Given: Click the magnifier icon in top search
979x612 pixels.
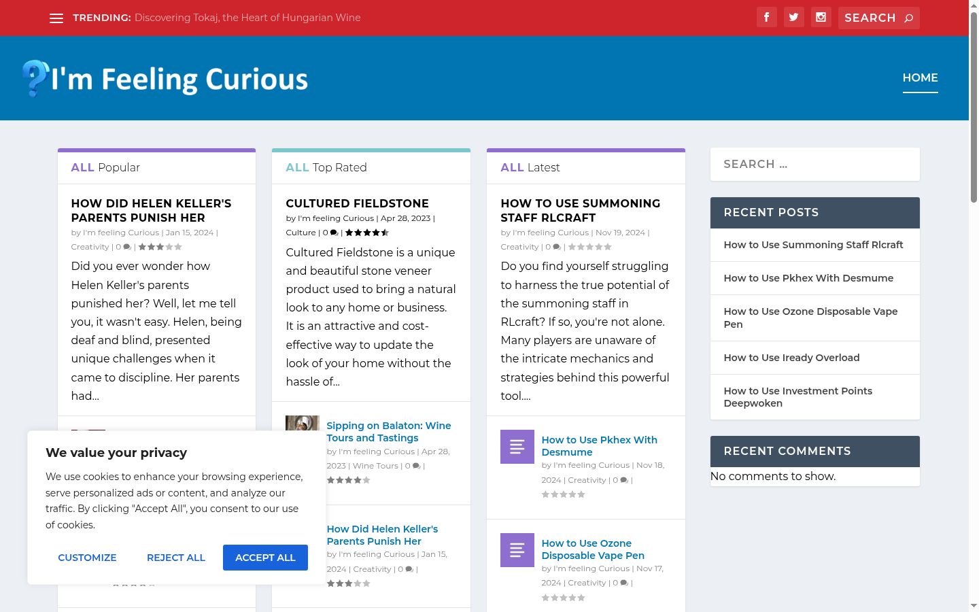Looking at the screenshot, I should pyautogui.click(x=908, y=18).
